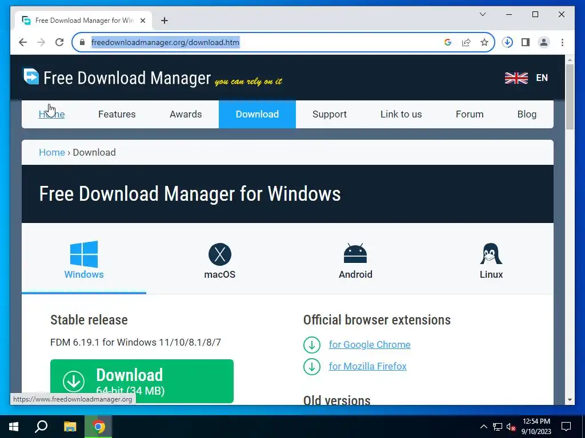Click the network tray icon
The width and height of the screenshot is (585, 438).
pyautogui.click(x=498, y=427)
